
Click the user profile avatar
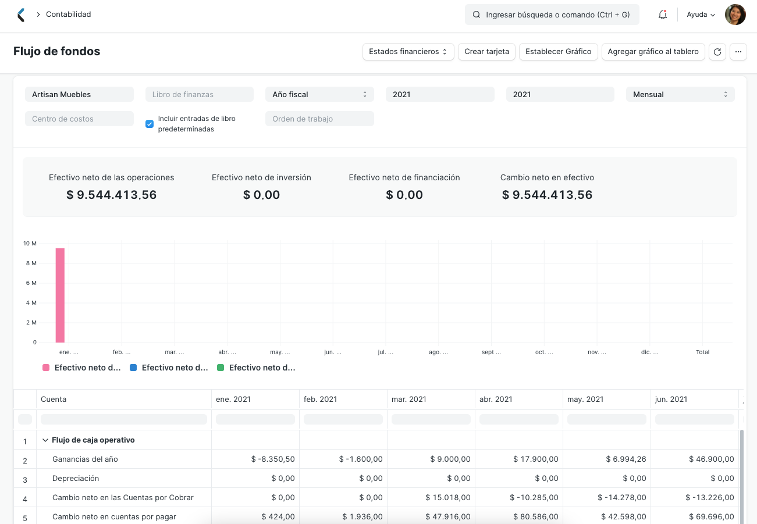[x=735, y=14]
